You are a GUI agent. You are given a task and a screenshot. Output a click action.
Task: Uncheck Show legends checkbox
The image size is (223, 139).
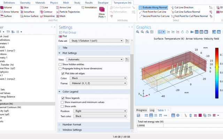click(63, 98)
